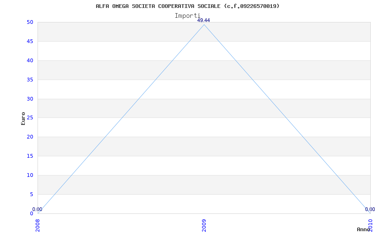Click the 5 y-axis tick label
Image resolution: width=375 pixels, height=234 pixels.
point(31,194)
